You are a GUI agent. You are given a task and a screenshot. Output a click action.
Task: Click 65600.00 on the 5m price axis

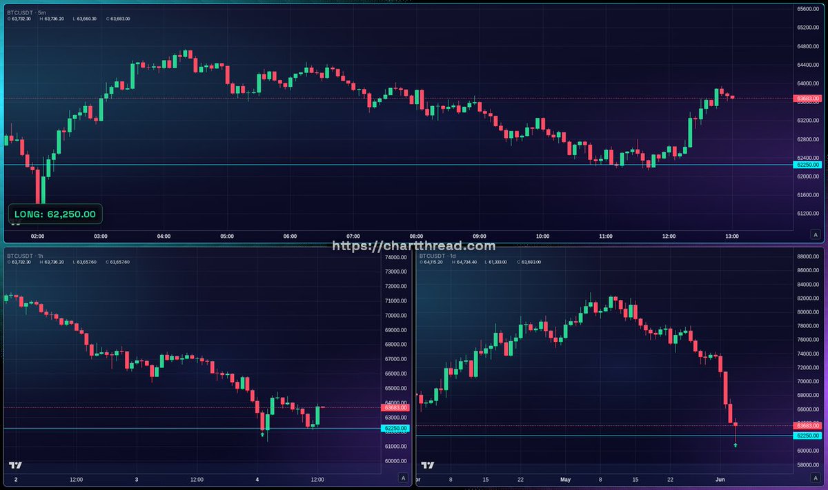click(x=808, y=9)
